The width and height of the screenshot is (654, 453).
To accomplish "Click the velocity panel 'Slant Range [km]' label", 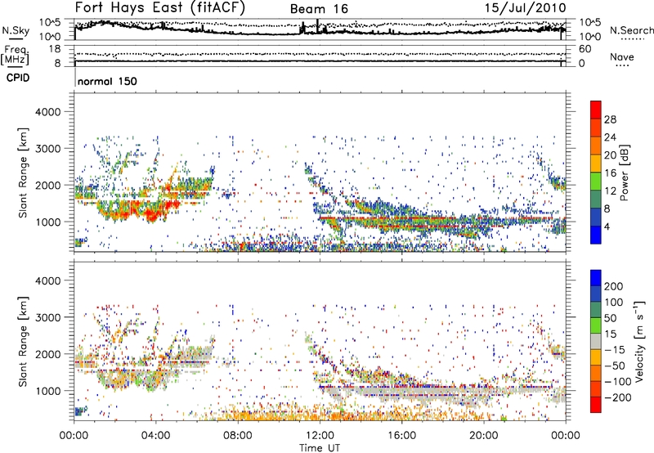I will pos(23,341).
